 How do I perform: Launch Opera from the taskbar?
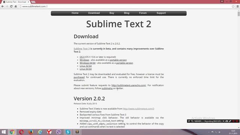point(21,132)
